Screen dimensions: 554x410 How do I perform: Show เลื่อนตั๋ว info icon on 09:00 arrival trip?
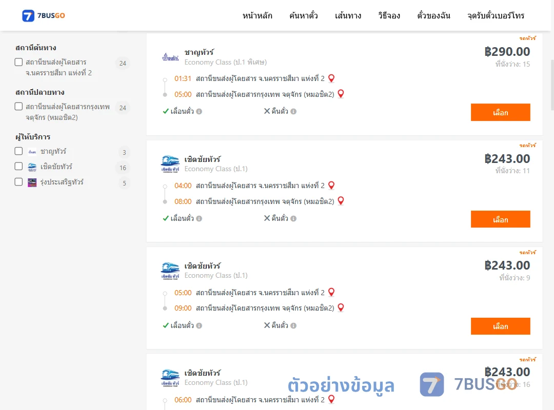(x=199, y=325)
